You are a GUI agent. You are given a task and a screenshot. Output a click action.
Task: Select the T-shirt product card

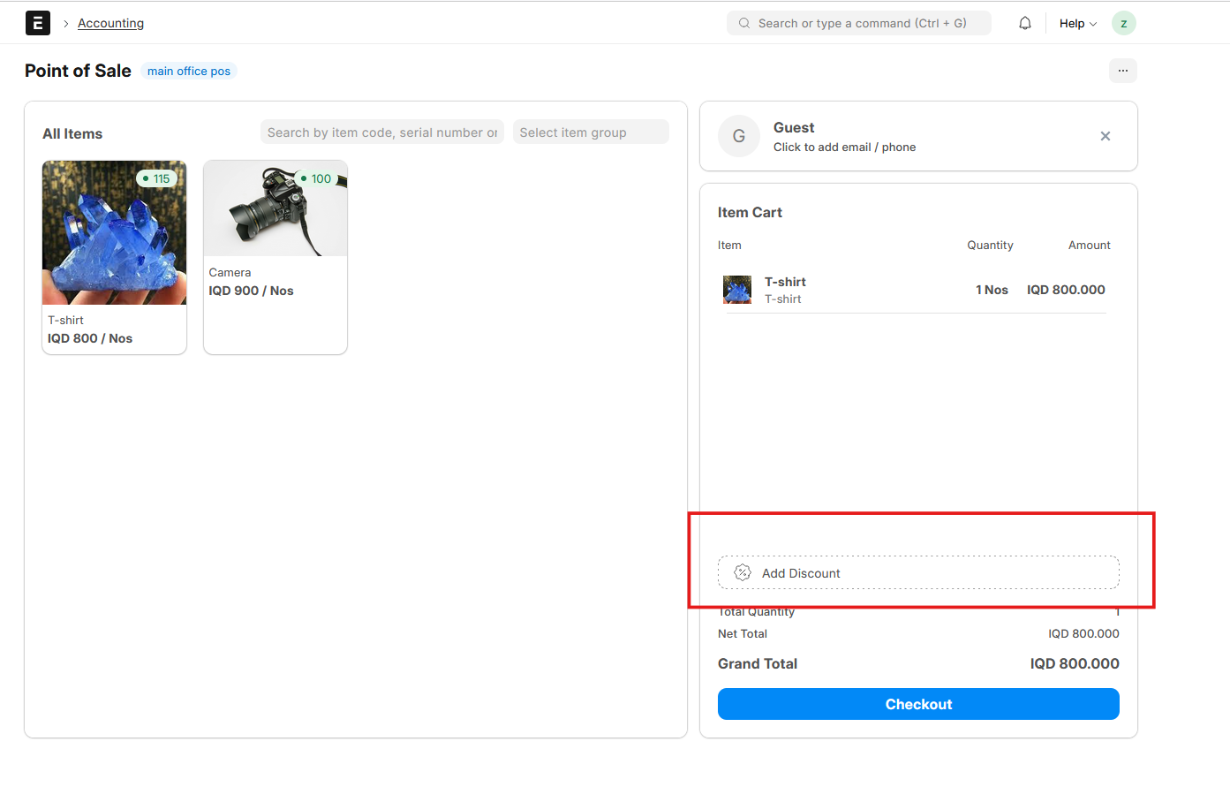click(x=114, y=256)
